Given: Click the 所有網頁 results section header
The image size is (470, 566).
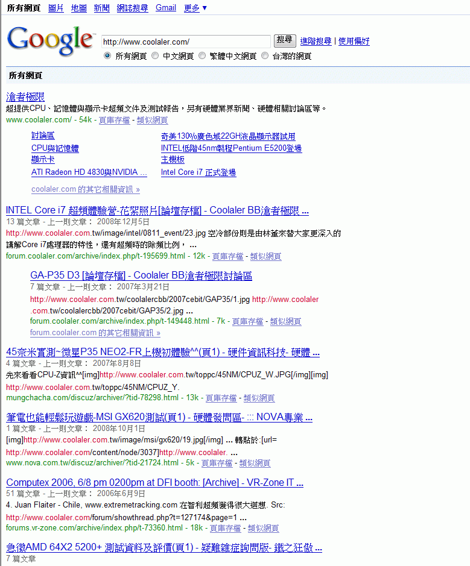Looking at the screenshot, I should click(x=25, y=75).
